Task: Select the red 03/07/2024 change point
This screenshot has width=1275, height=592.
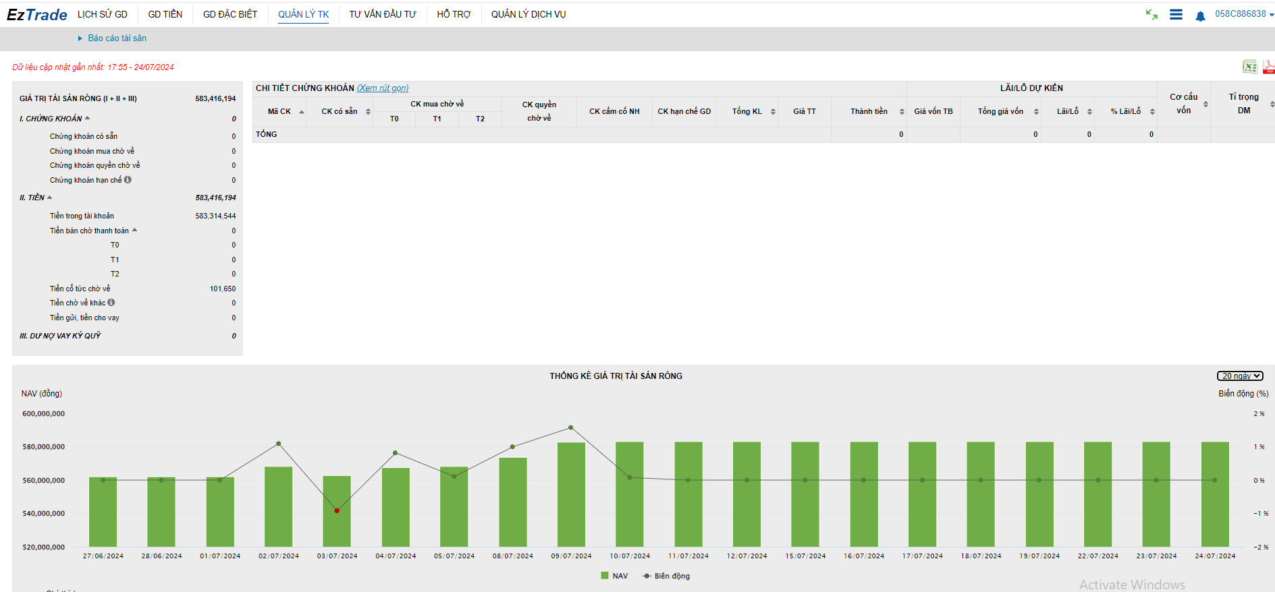Action: tap(337, 510)
